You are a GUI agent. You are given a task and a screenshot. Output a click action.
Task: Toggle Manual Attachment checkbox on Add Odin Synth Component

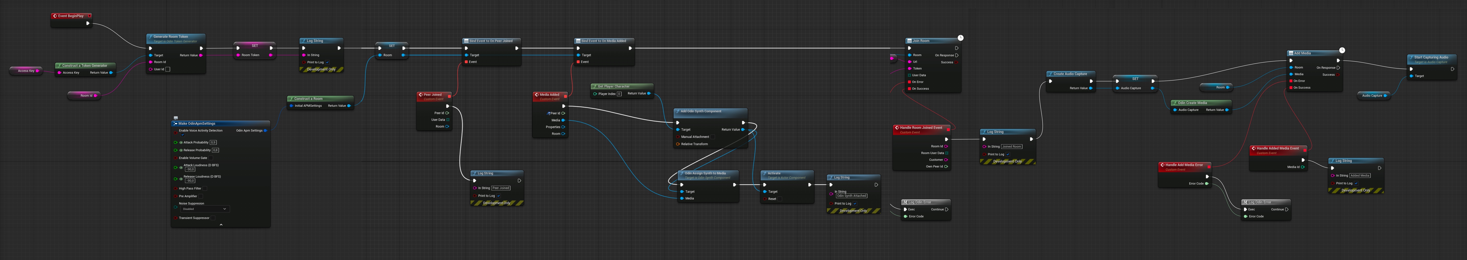coord(712,137)
